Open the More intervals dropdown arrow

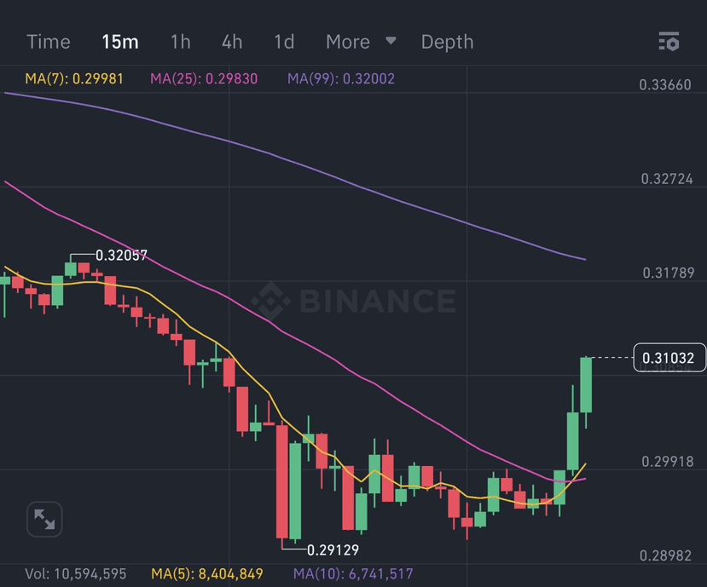(391, 41)
